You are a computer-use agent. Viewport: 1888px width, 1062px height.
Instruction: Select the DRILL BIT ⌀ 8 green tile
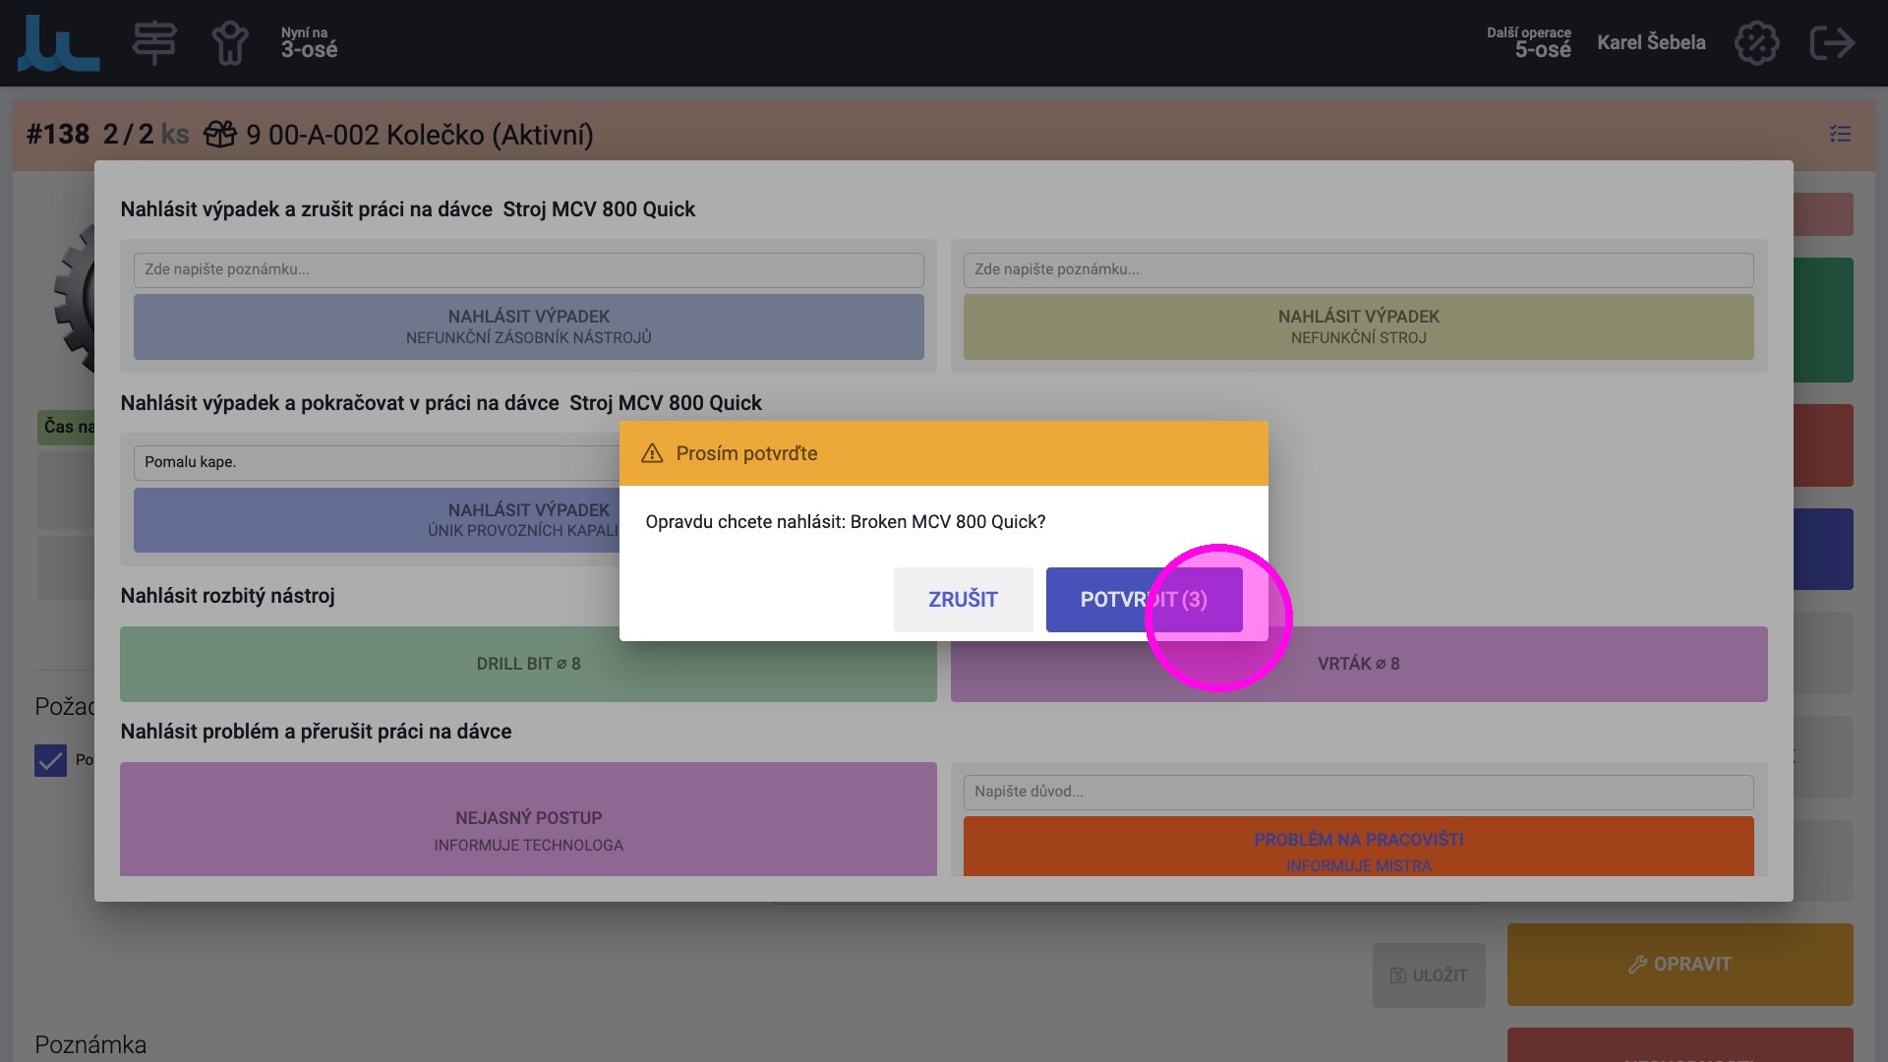(528, 664)
